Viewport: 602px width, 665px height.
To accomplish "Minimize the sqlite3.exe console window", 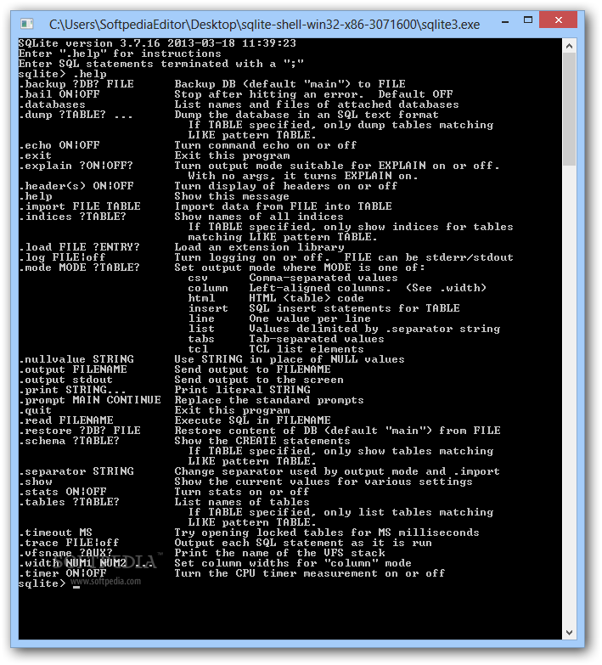I will tap(505, 21).
